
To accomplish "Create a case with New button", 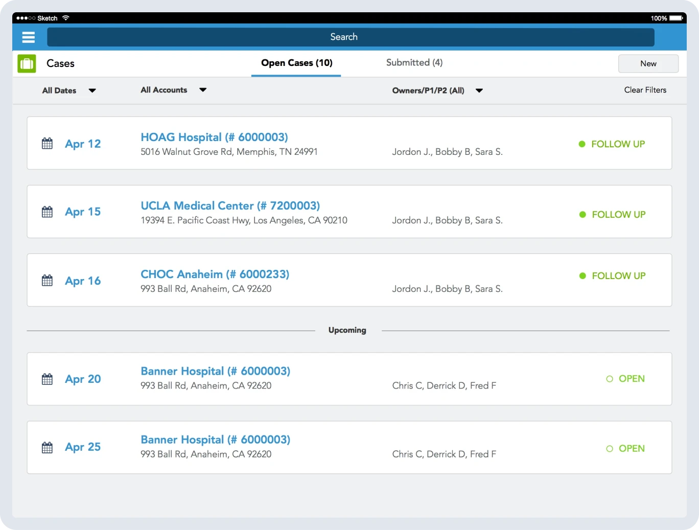I will (x=648, y=63).
